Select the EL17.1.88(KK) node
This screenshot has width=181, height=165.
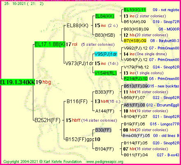click(50, 44)
